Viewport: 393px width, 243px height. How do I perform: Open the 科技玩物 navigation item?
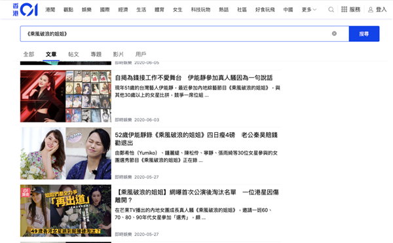(x=201, y=10)
